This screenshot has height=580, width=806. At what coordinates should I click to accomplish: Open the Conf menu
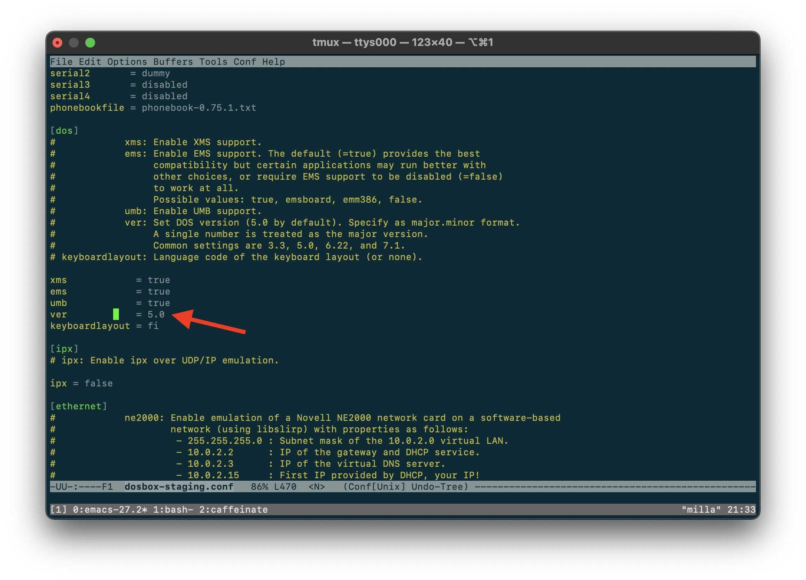245,62
